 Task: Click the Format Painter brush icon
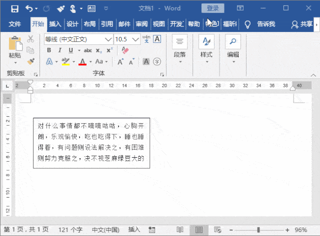(31, 61)
